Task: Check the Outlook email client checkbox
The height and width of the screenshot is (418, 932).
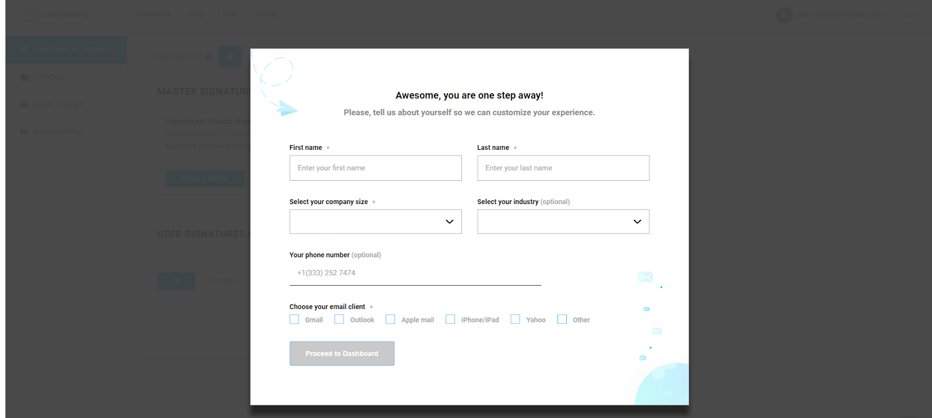Action: tap(339, 319)
